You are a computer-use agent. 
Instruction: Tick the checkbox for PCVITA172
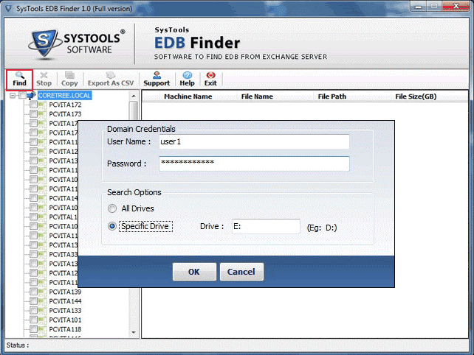click(x=33, y=105)
